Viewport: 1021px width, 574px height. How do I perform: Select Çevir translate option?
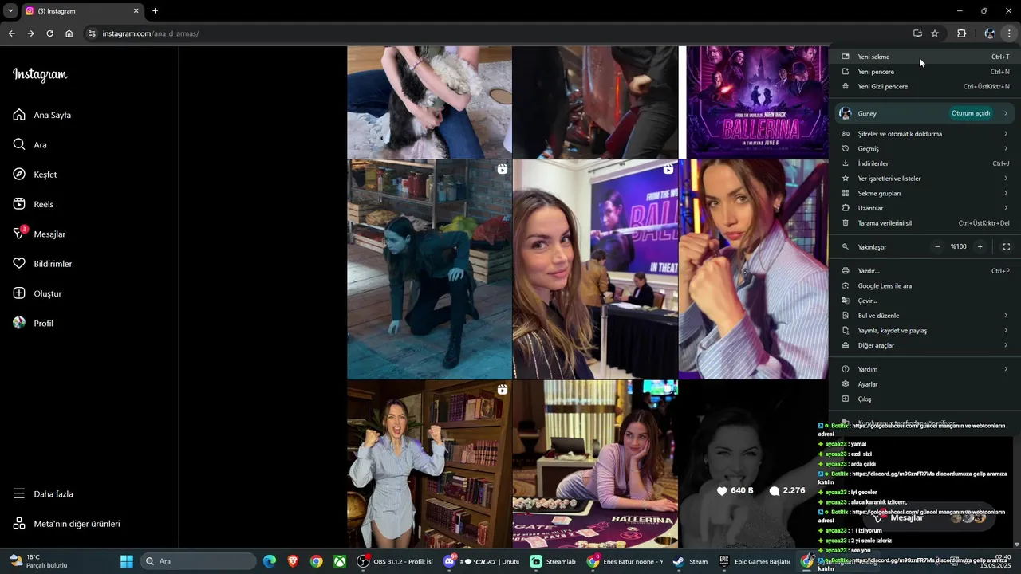pyautogui.click(x=925, y=301)
